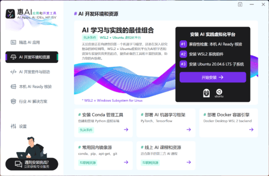The image size is (269, 176).
Task: Minimize the 惠AI window
Action: point(252,4)
